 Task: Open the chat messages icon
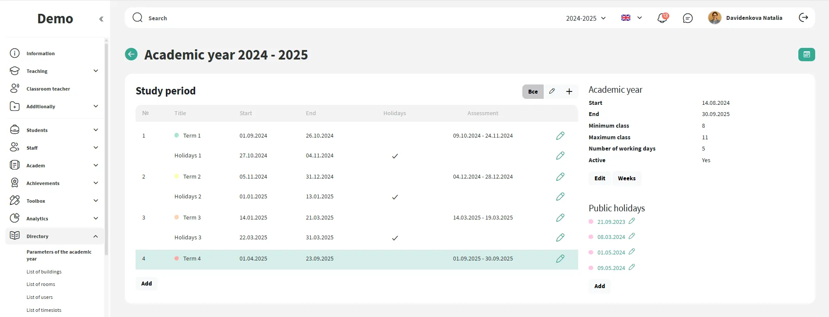[x=687, y=18]
